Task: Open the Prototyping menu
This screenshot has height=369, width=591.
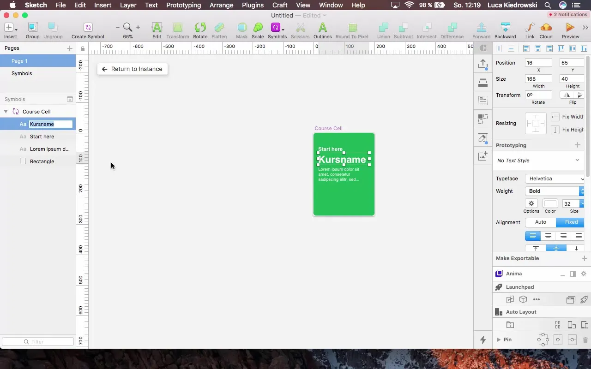Action: (x=183, y=5)
